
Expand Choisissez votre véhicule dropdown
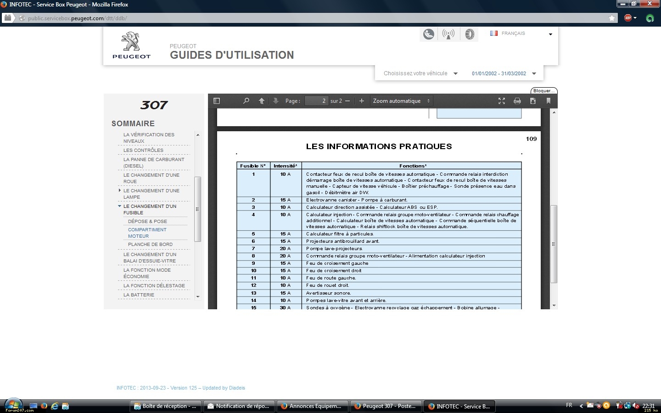pos(420,73)
